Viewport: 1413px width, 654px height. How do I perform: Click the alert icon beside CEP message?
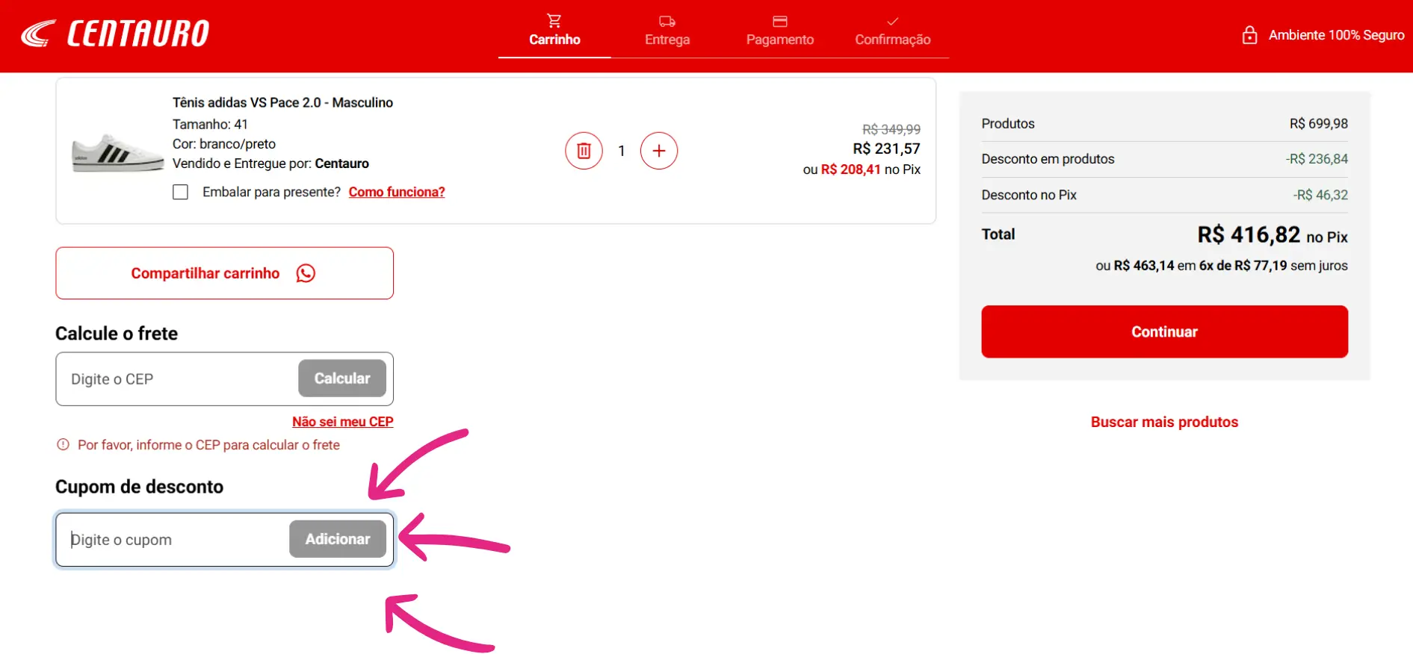63,445
